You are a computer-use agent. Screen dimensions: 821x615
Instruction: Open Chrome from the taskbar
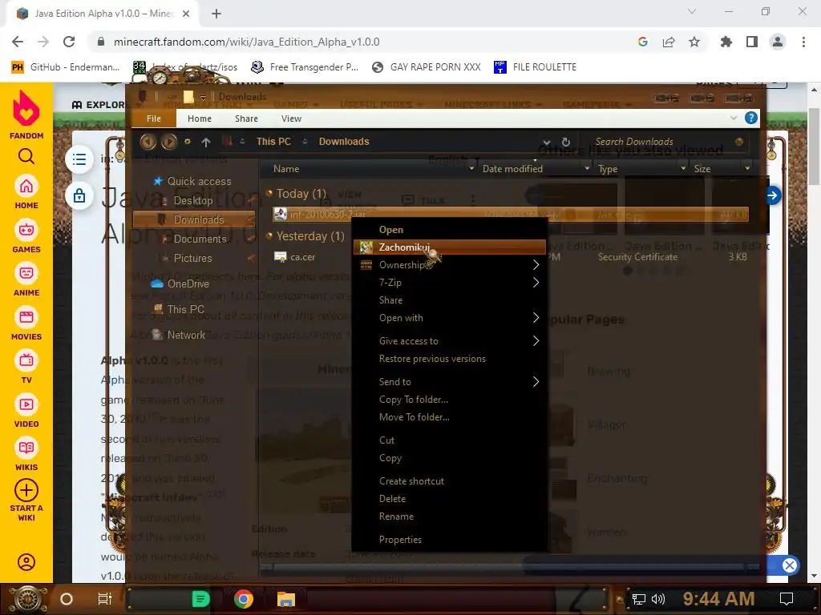tap(243, 599)
